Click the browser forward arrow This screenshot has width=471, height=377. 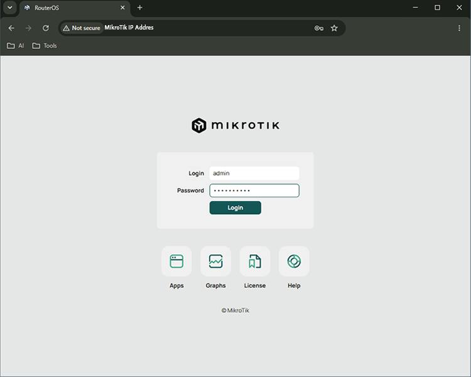28,28
